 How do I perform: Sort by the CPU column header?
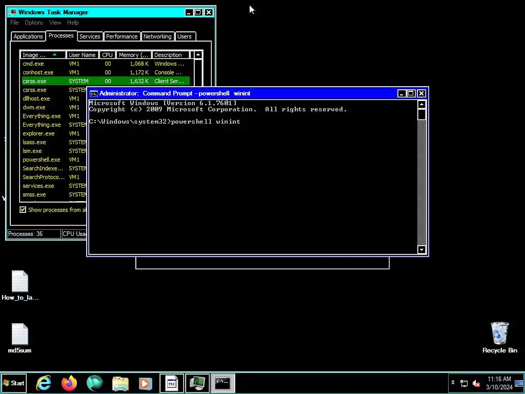click(108, 55)
